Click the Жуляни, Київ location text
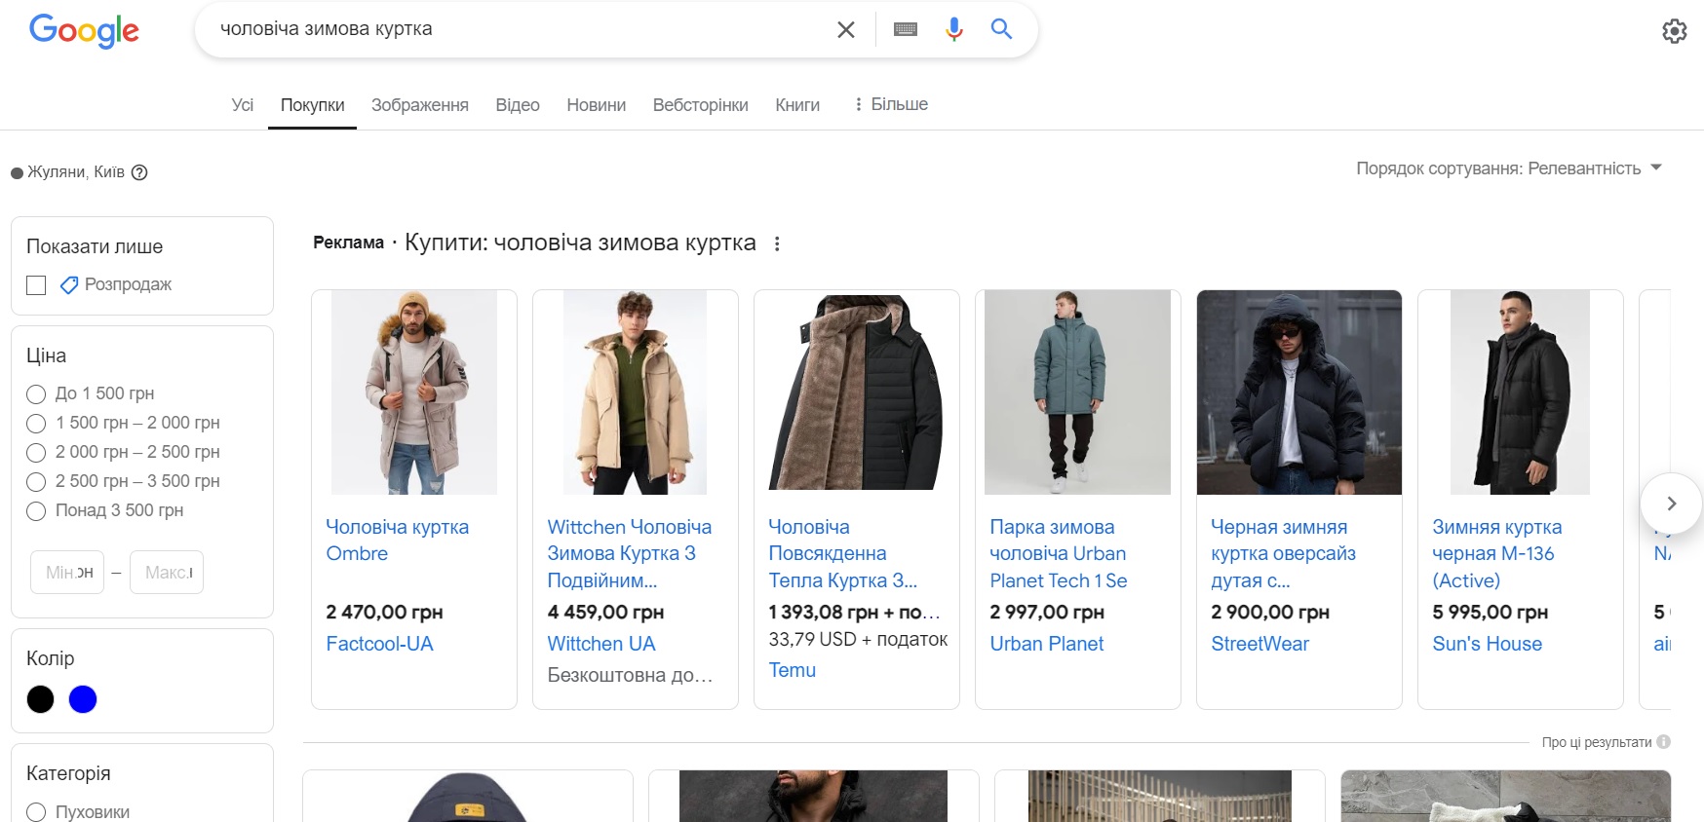 coord(76,172)
